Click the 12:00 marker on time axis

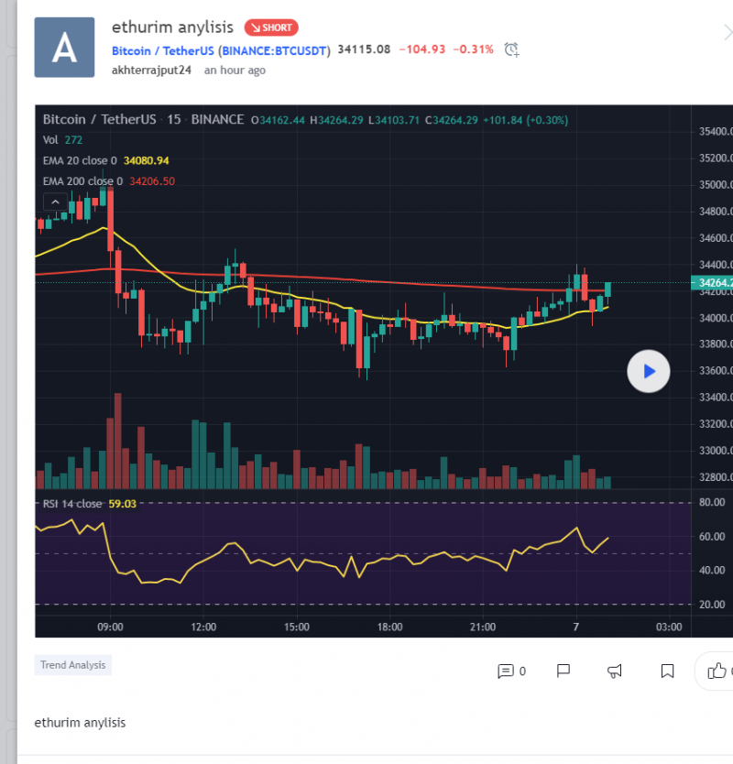click(x=203, y=627)
